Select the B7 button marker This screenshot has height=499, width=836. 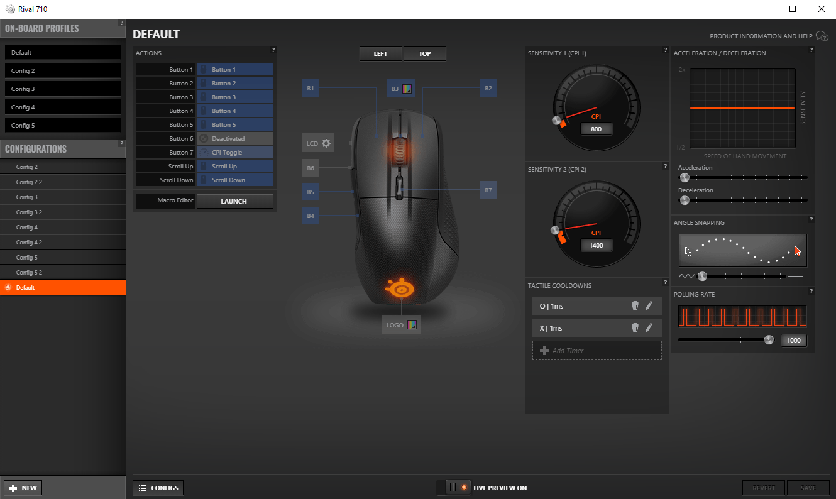point(488,189)
